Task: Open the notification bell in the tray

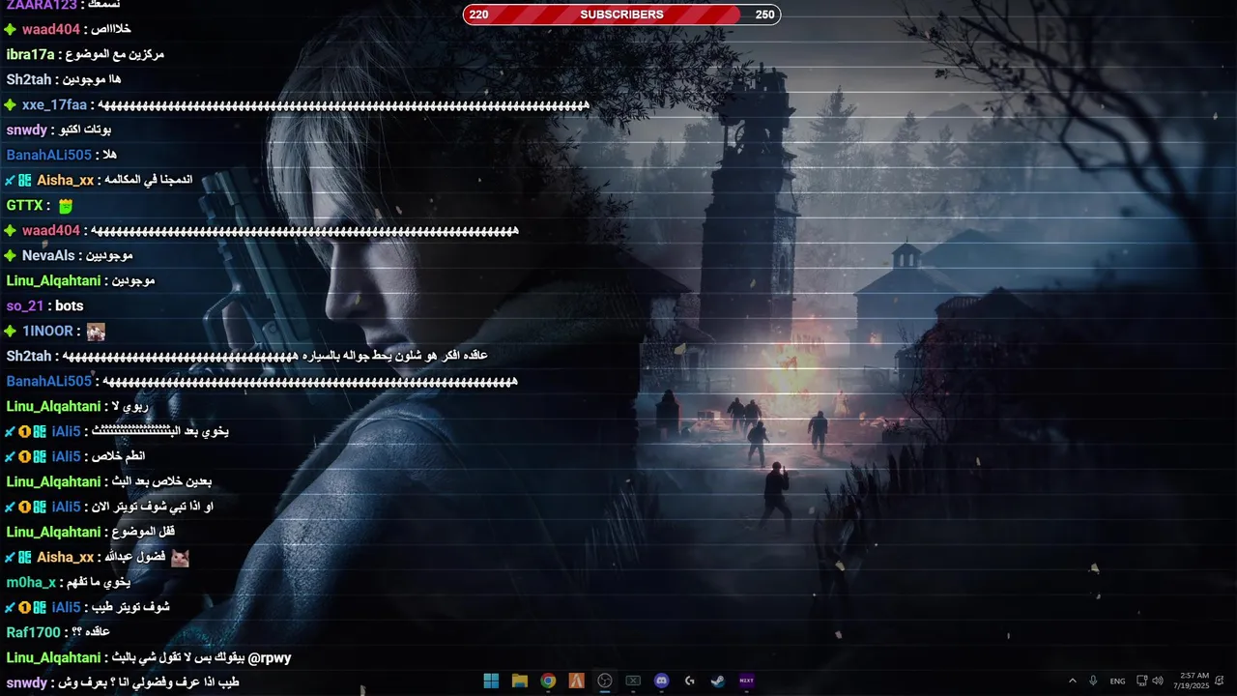Action: point(1220,681)
